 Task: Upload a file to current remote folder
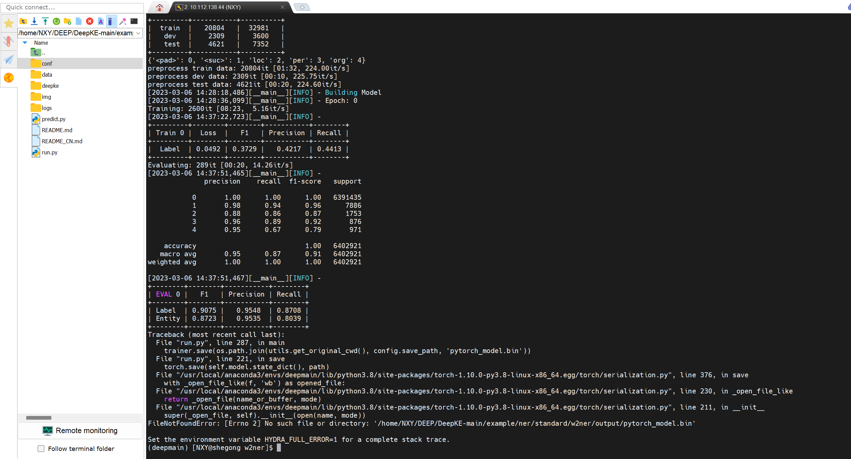[45, 21]
